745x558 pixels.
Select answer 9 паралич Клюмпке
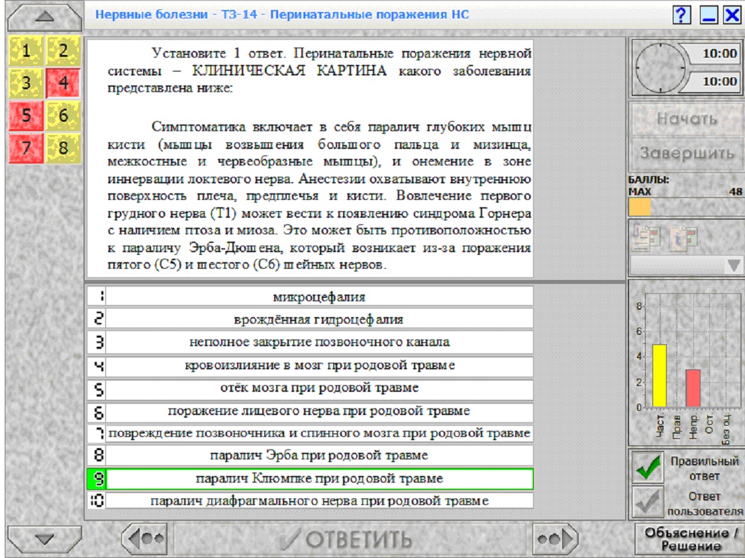310,479
